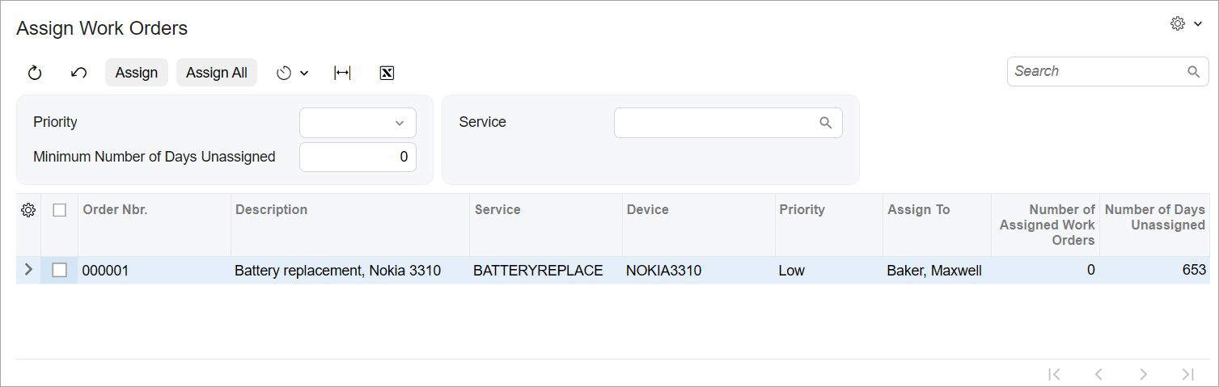Open the Priority dropdown filter
This screenshot has height=387, width=1219.
pos(358,123)
